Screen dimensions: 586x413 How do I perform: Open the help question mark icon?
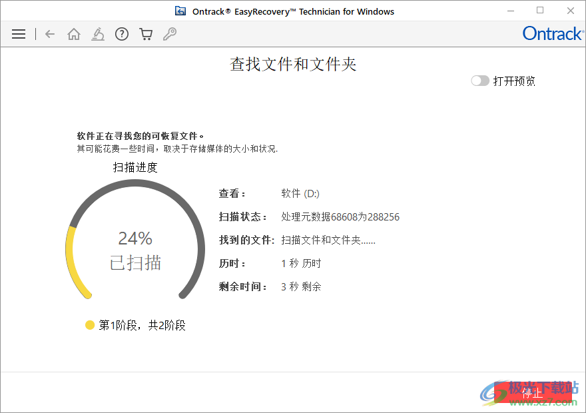coord(122,34)
